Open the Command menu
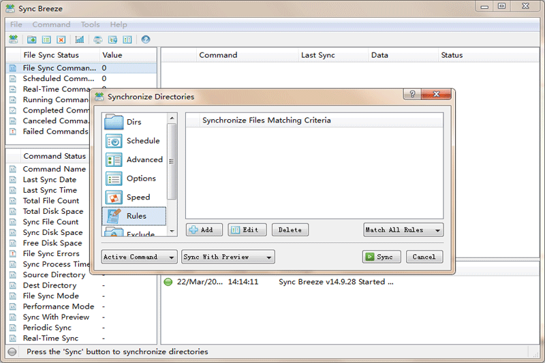The image size is (545, 363). 52,25
